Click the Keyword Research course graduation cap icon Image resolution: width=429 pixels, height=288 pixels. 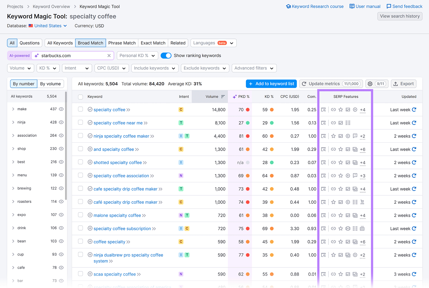coord(288,6)
